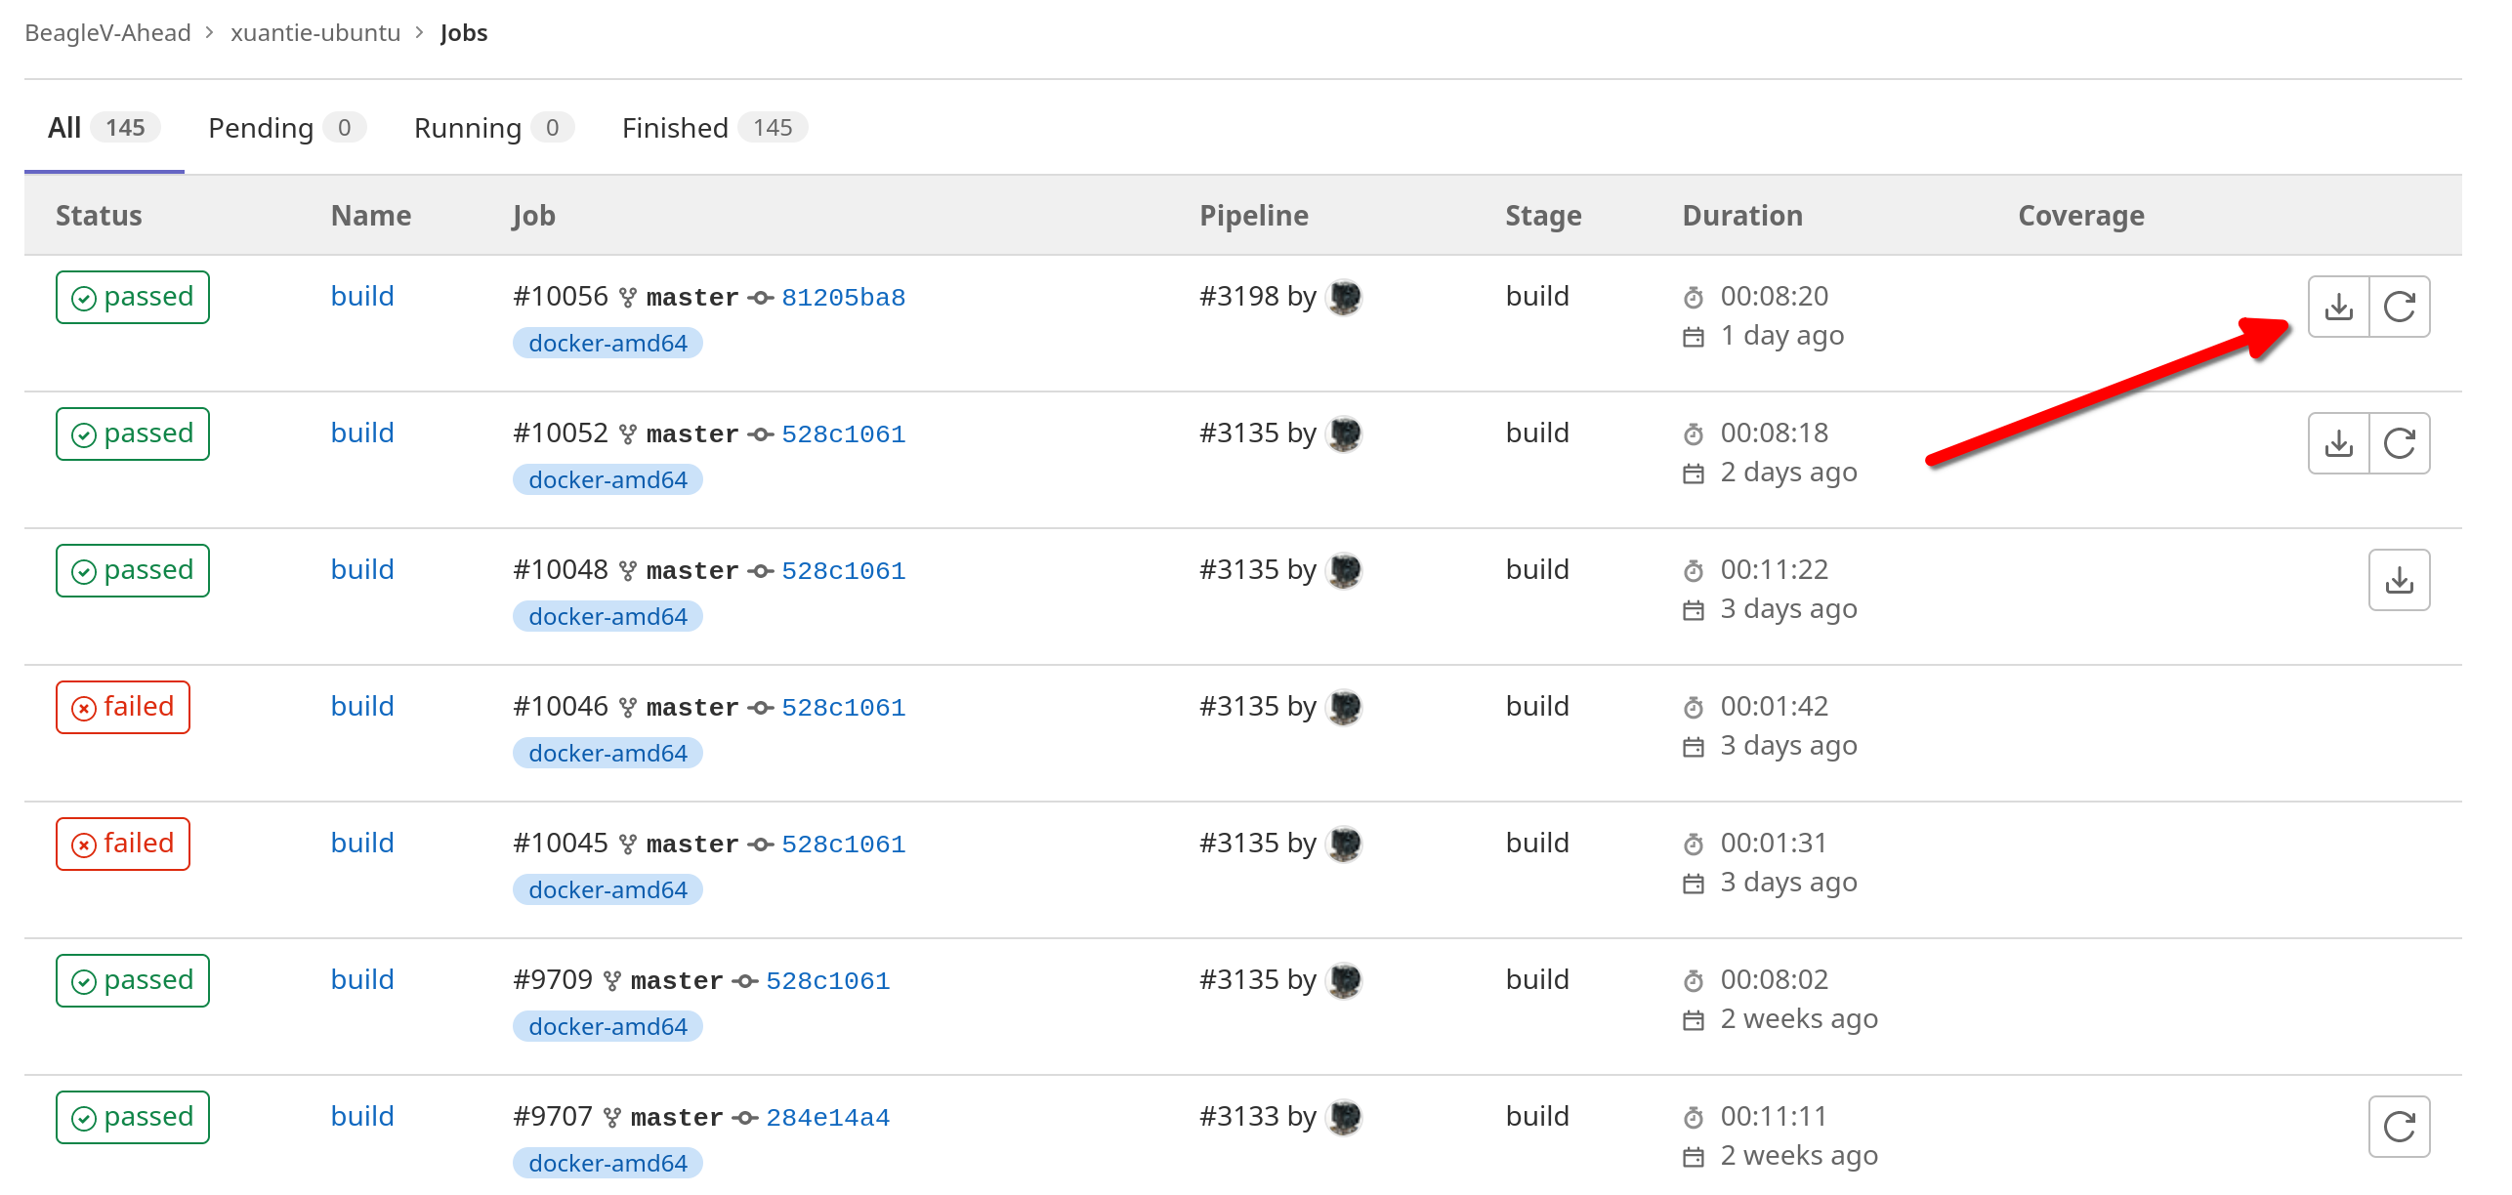Open user avatar on job #10052 row
Viewport: 2512px width, 1195px height.
[x=1344, y=433]
